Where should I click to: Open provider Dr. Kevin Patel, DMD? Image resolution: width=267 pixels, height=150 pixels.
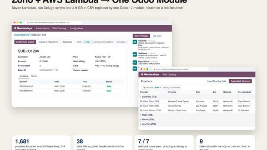pyautogui.click(x=149, y=106)
